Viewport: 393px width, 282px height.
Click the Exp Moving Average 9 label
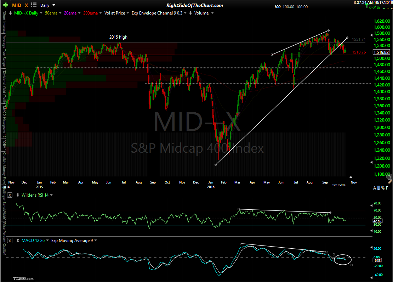[x=72, y=241]
